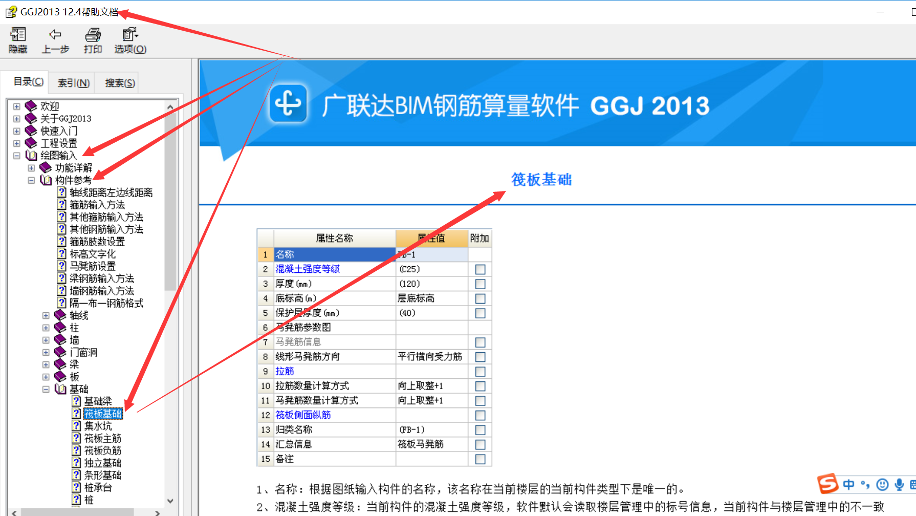
Task: Expand the 功能详解 tree node
Action: point(31,168)
